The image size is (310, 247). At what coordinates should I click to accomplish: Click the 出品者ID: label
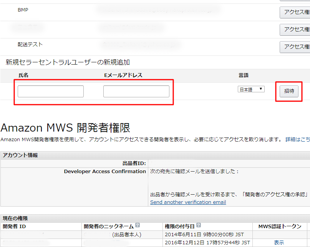(134, 164)
